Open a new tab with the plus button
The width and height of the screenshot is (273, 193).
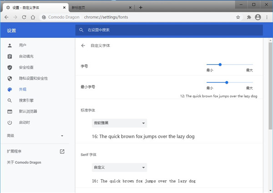tap(141, 7)
